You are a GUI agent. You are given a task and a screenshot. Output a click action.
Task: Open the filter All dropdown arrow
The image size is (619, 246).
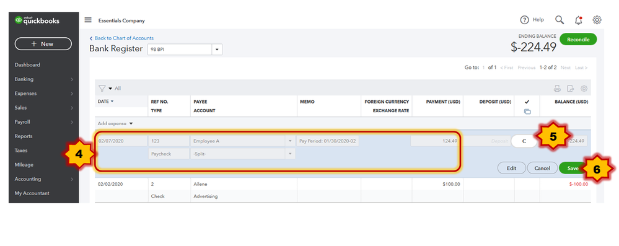pos(110,89)
